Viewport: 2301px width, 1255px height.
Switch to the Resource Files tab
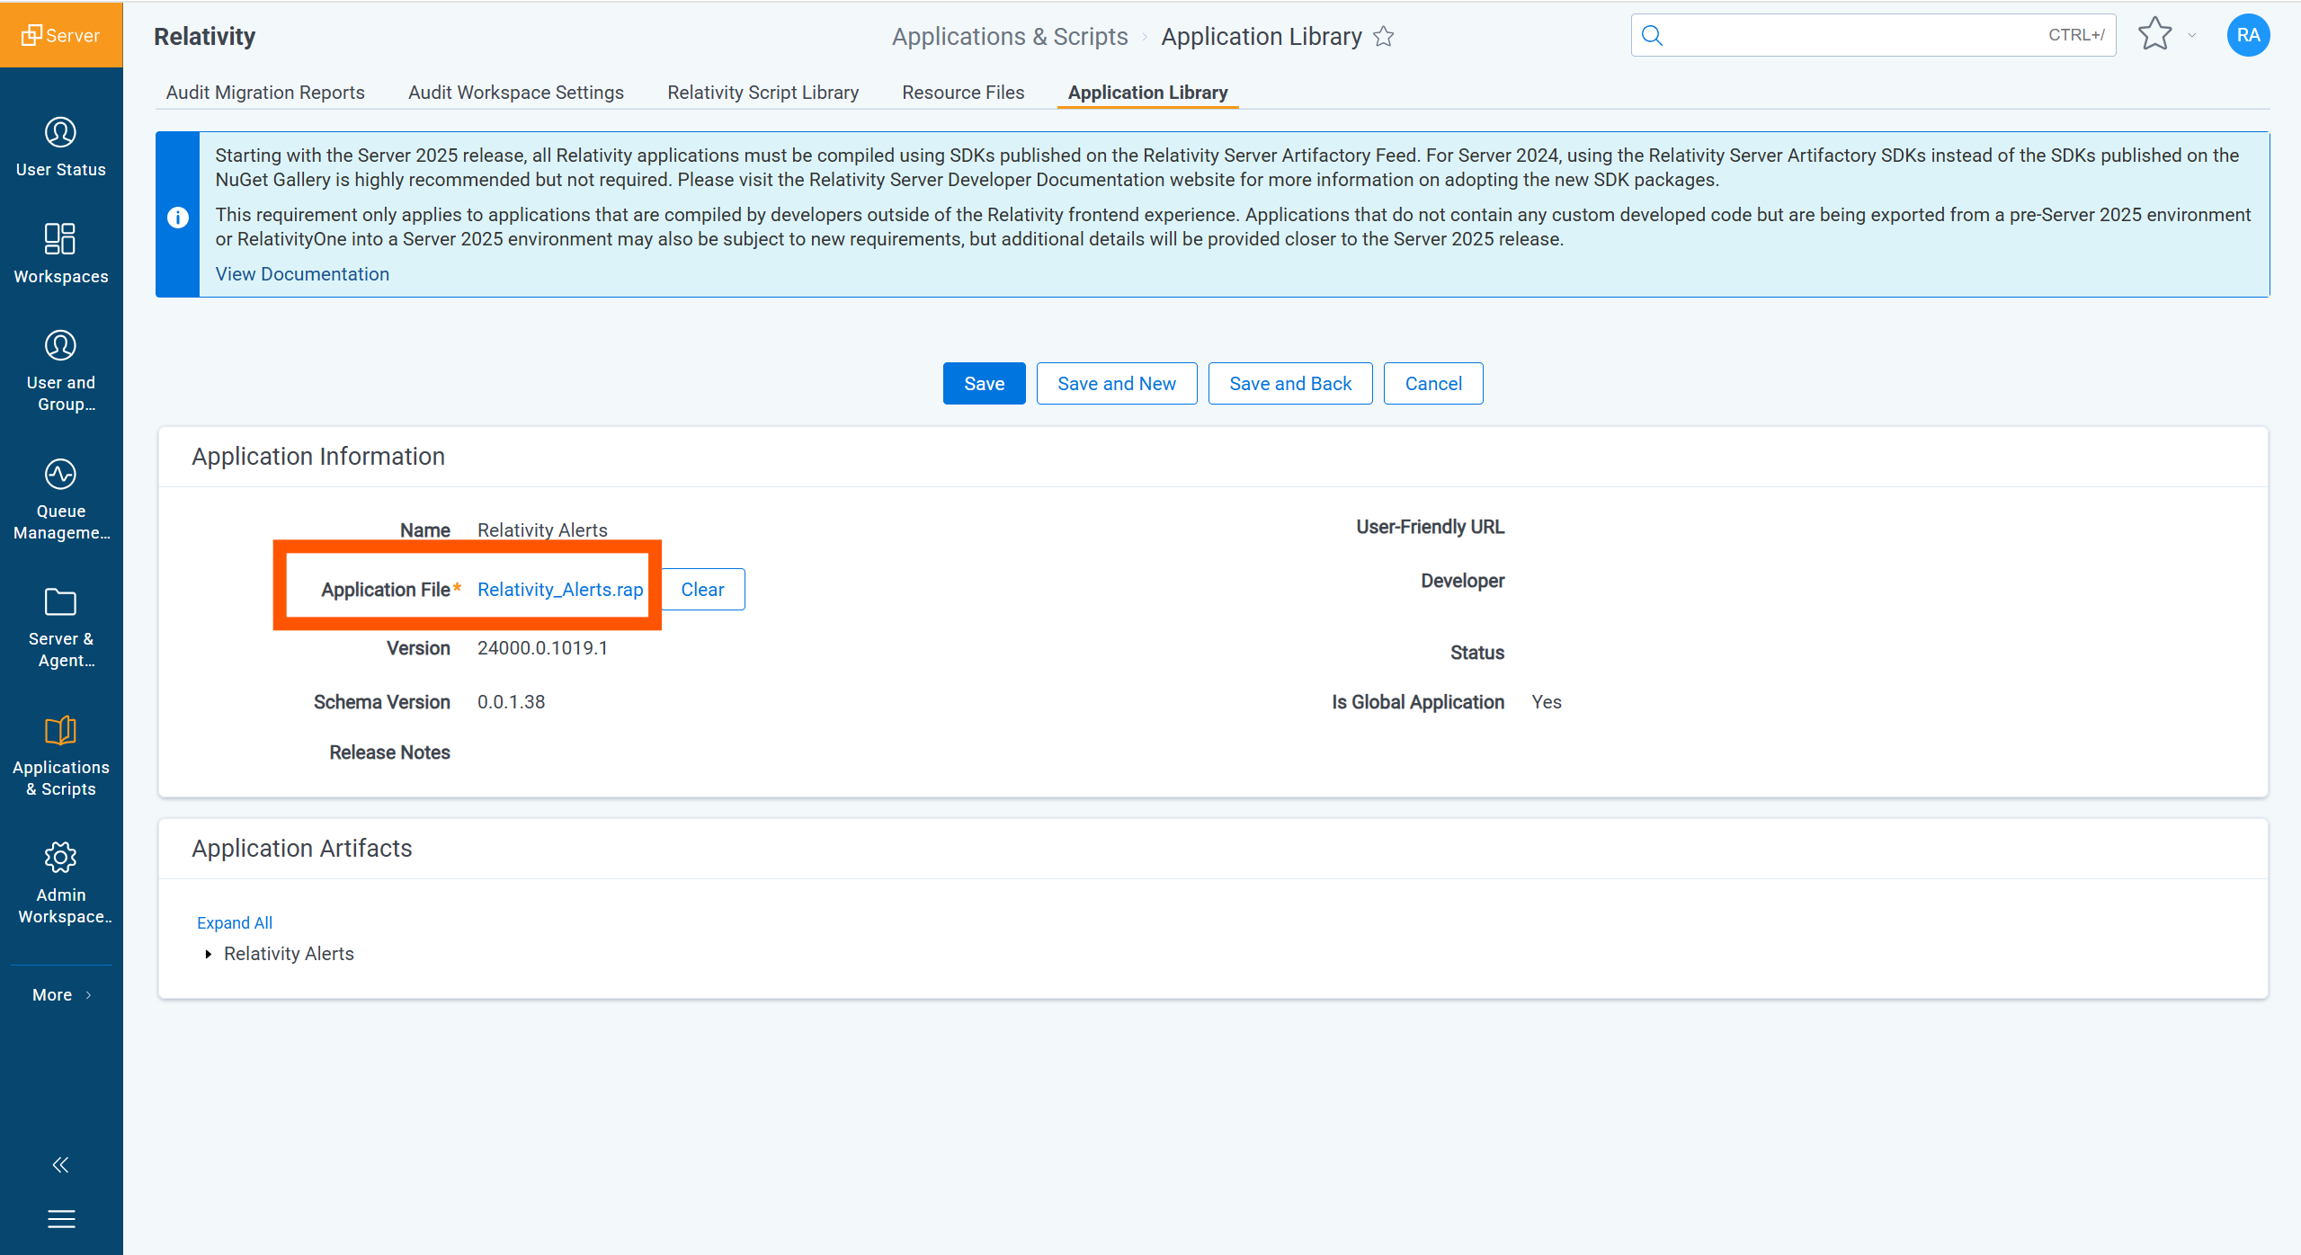(x=963, y=92)
